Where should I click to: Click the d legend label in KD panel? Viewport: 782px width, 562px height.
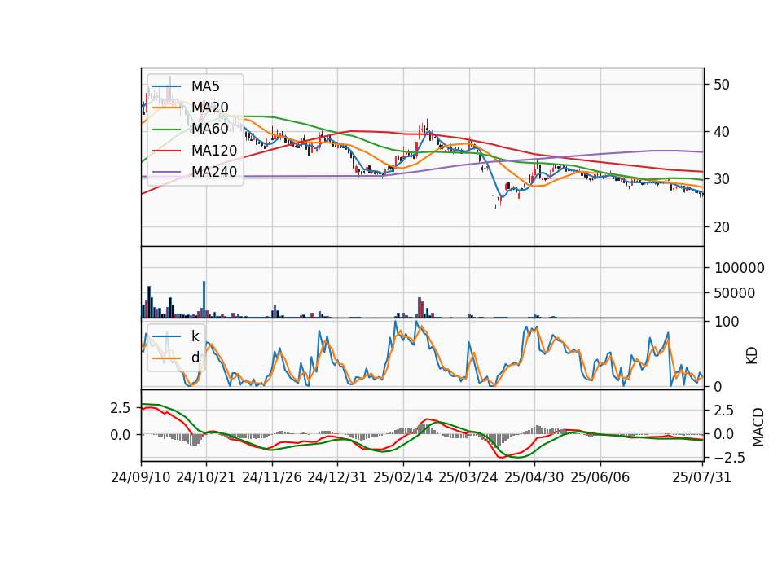195,358
